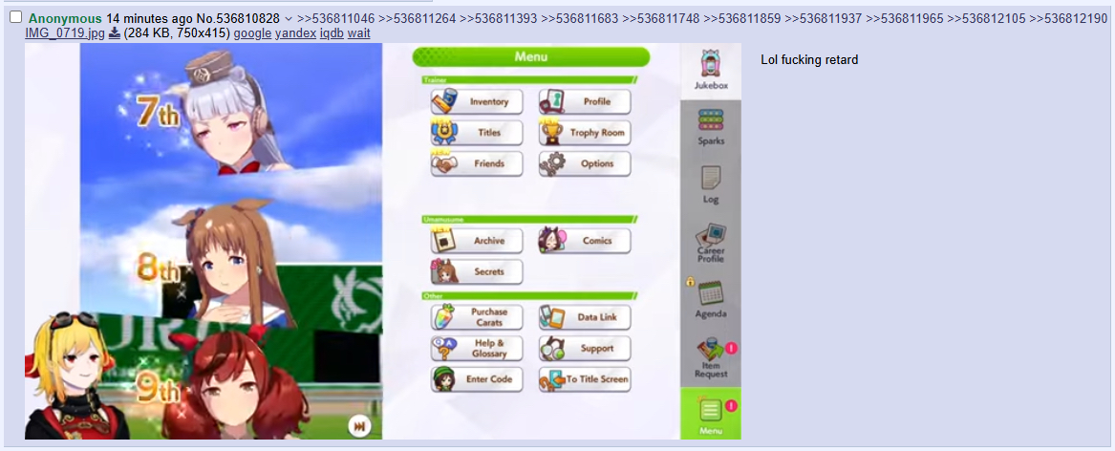Open the Titles button
Image resolution: width=1115 pixels, height=451 pixels.
coord(477,132)
